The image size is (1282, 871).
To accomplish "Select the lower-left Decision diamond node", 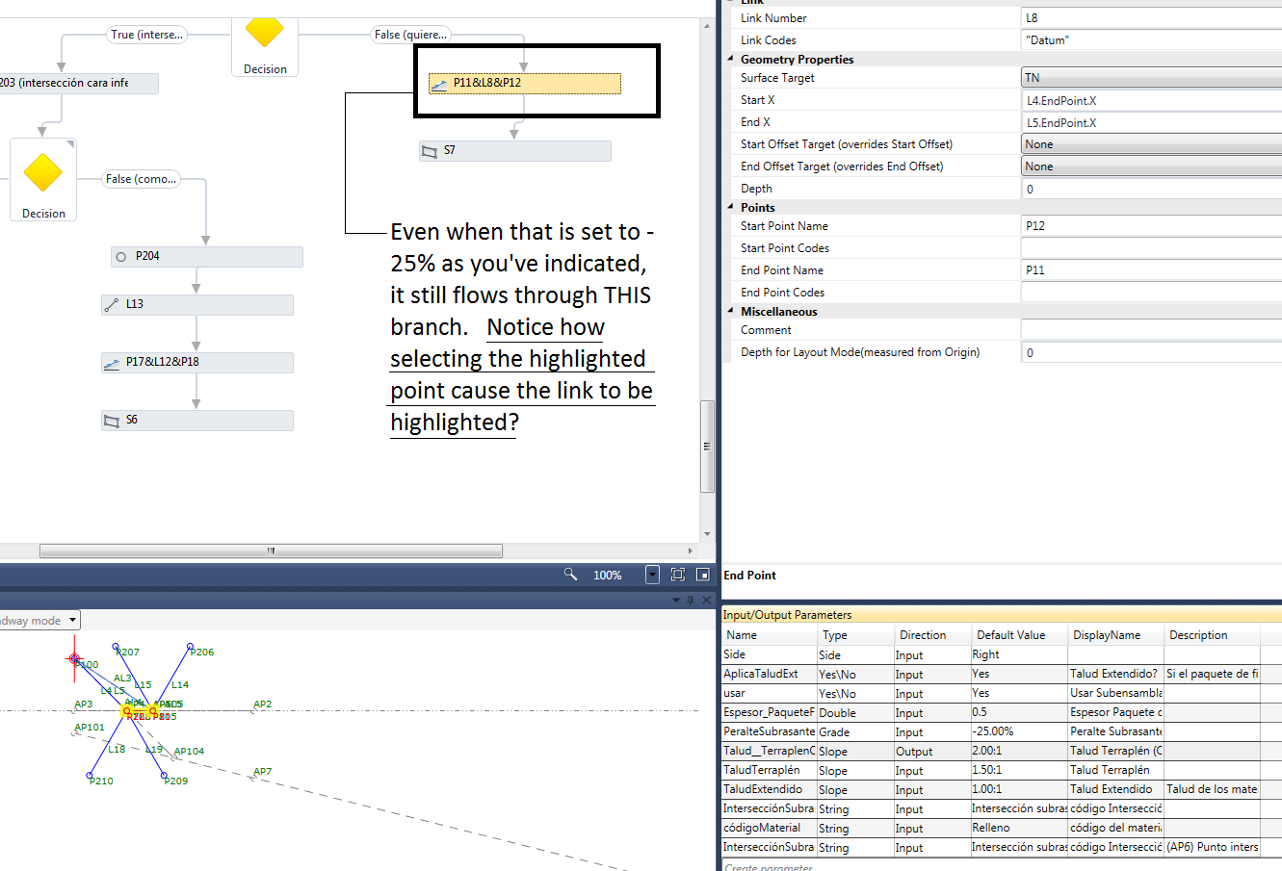I will (x=42, y=174).
